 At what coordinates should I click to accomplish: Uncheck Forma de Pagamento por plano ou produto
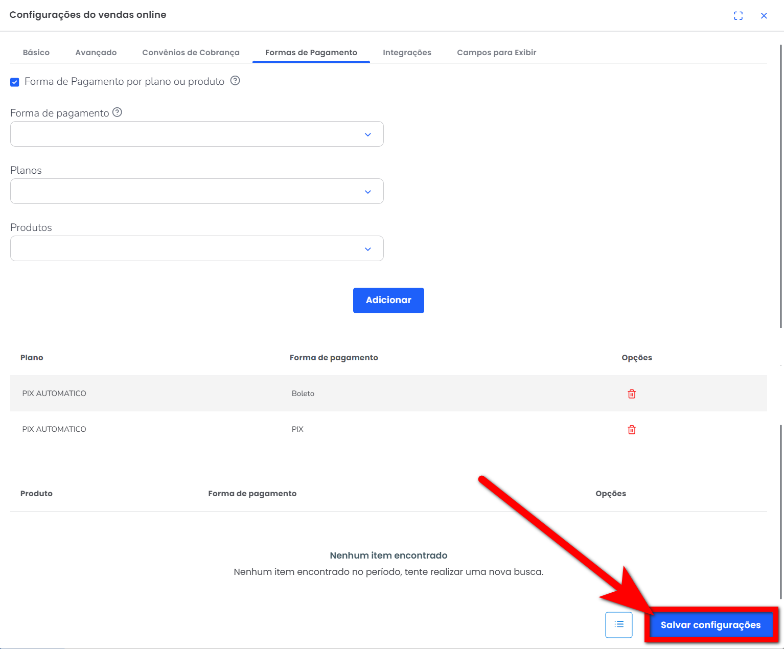click(x=15, y=82)
